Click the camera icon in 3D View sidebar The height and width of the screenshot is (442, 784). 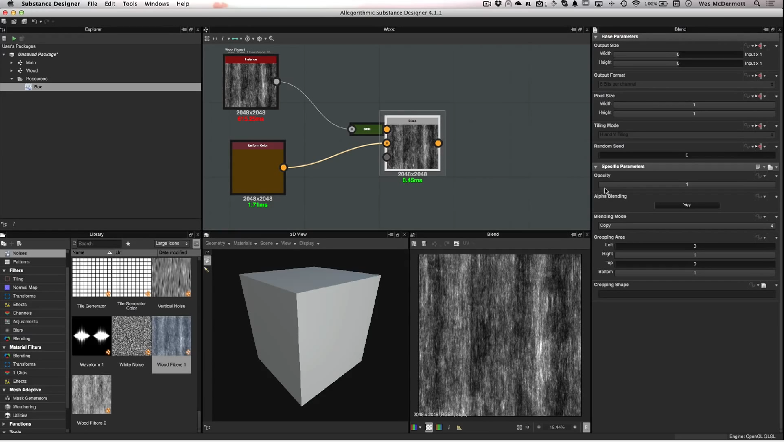207,260
